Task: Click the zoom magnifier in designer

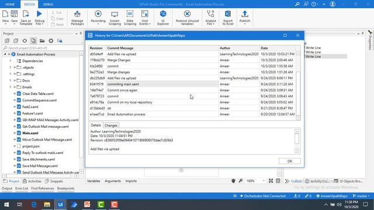Action: tap(240, 181)
